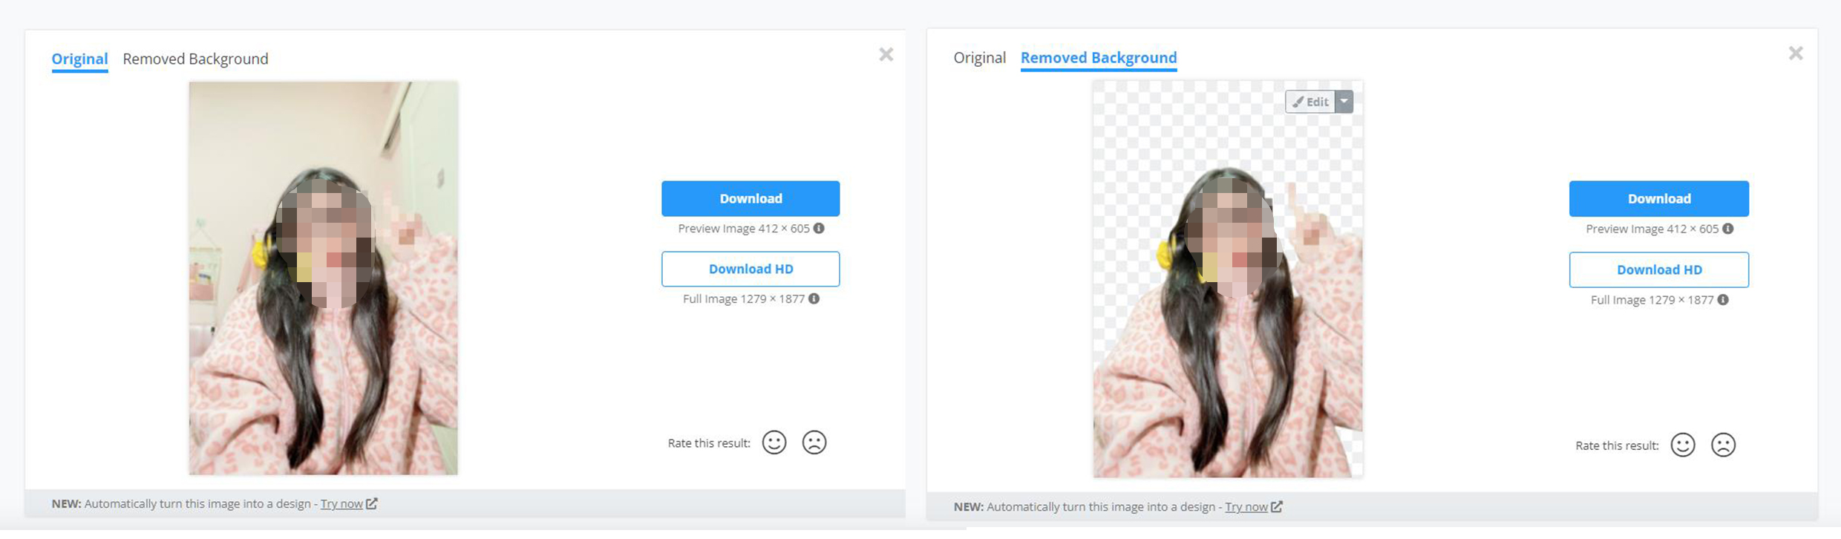
Task: Rate right panel result with happy face
Action: click(x=1682, y=445)
